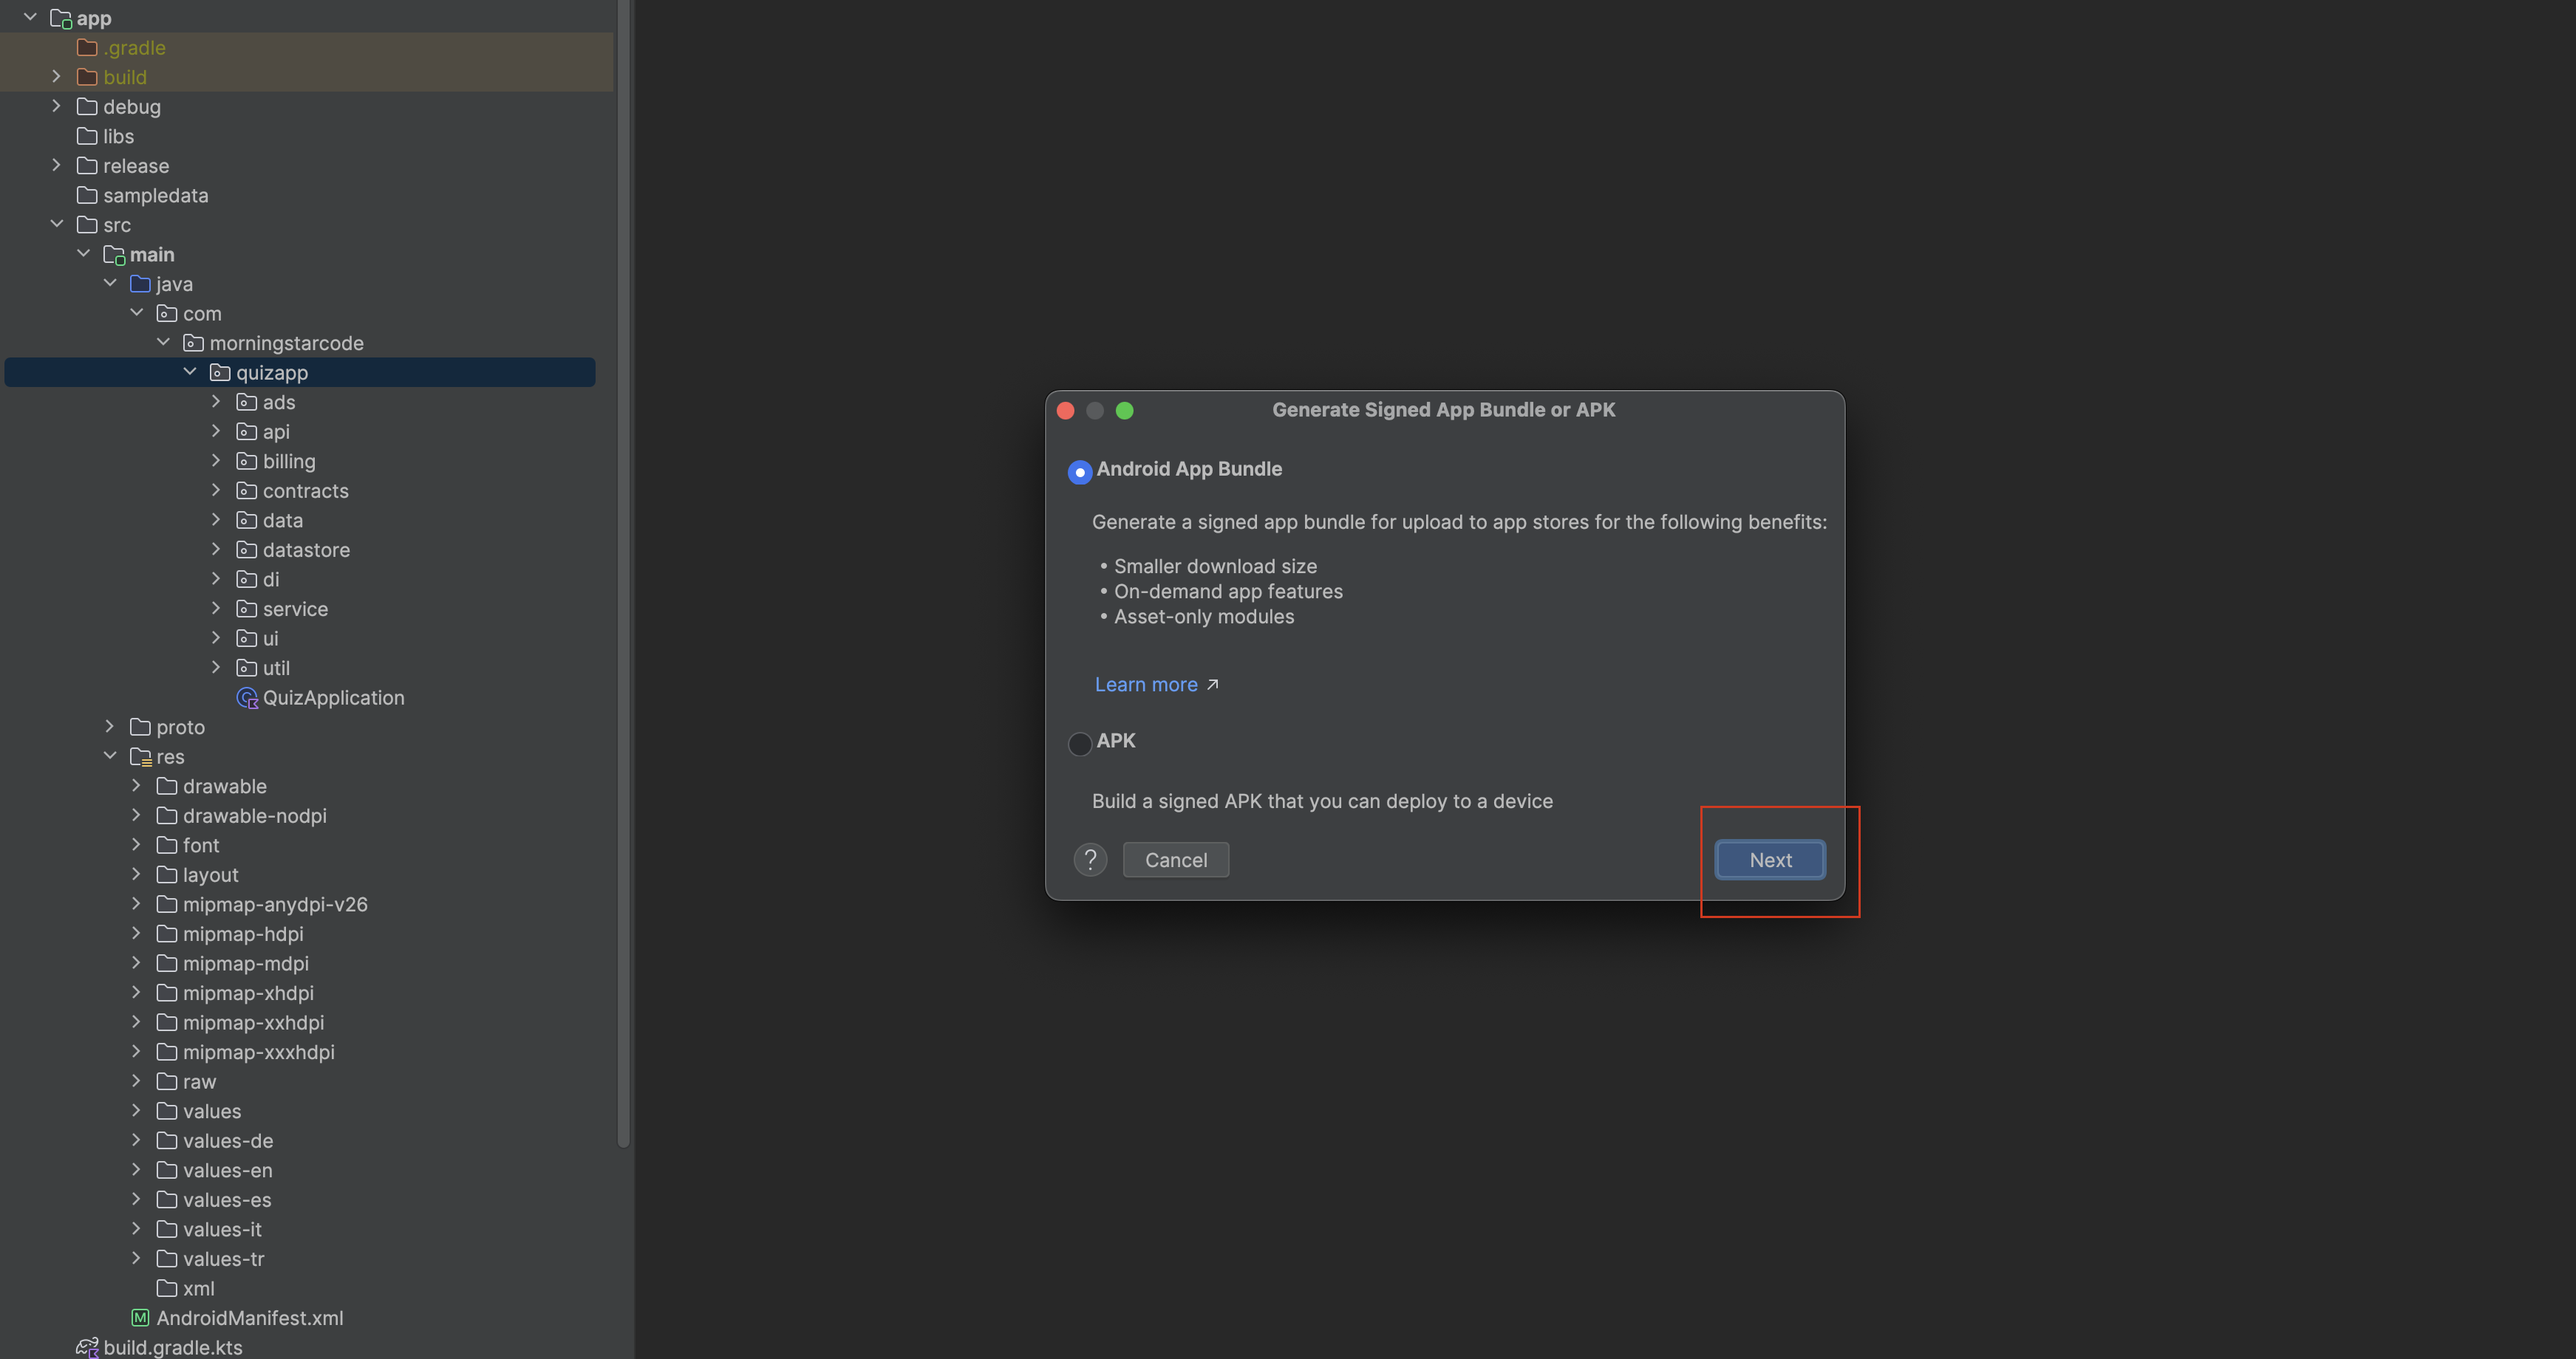2576x1359 pixels.
Task: Select the drawable-nodpi folder
Action: 300,815
